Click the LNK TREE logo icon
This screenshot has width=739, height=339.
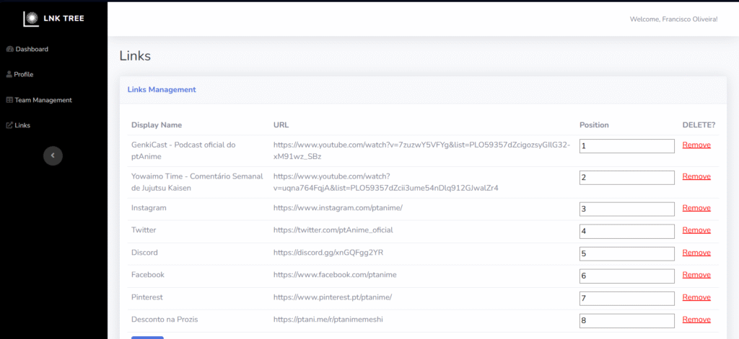click(31, 19)
